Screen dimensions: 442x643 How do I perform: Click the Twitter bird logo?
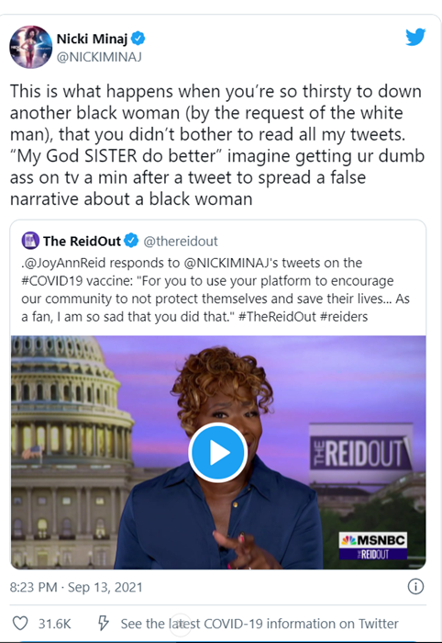tap(415, 37)
